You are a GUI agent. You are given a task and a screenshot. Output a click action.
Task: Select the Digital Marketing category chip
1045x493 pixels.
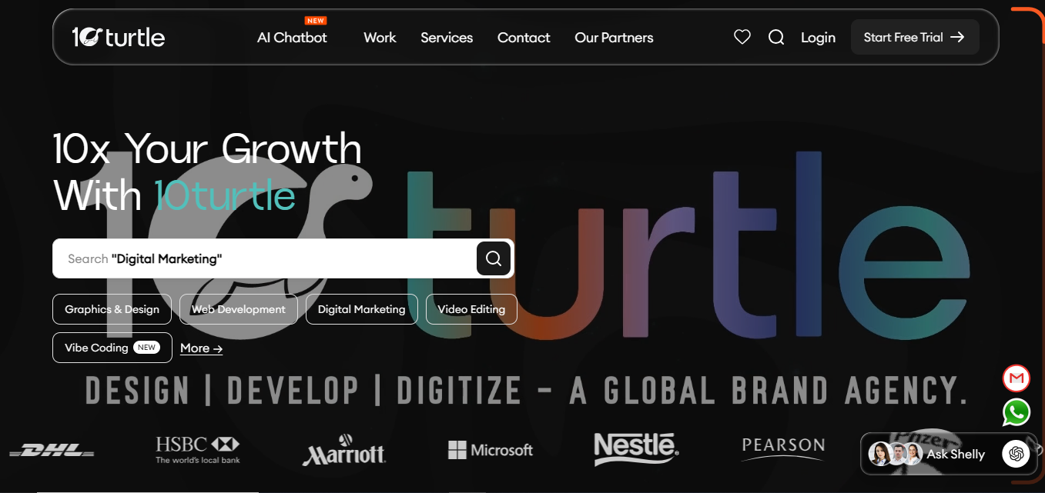click(361, 309)
